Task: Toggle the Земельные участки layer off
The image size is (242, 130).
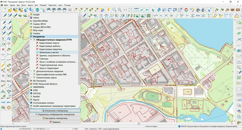Action: pos(37,52)
